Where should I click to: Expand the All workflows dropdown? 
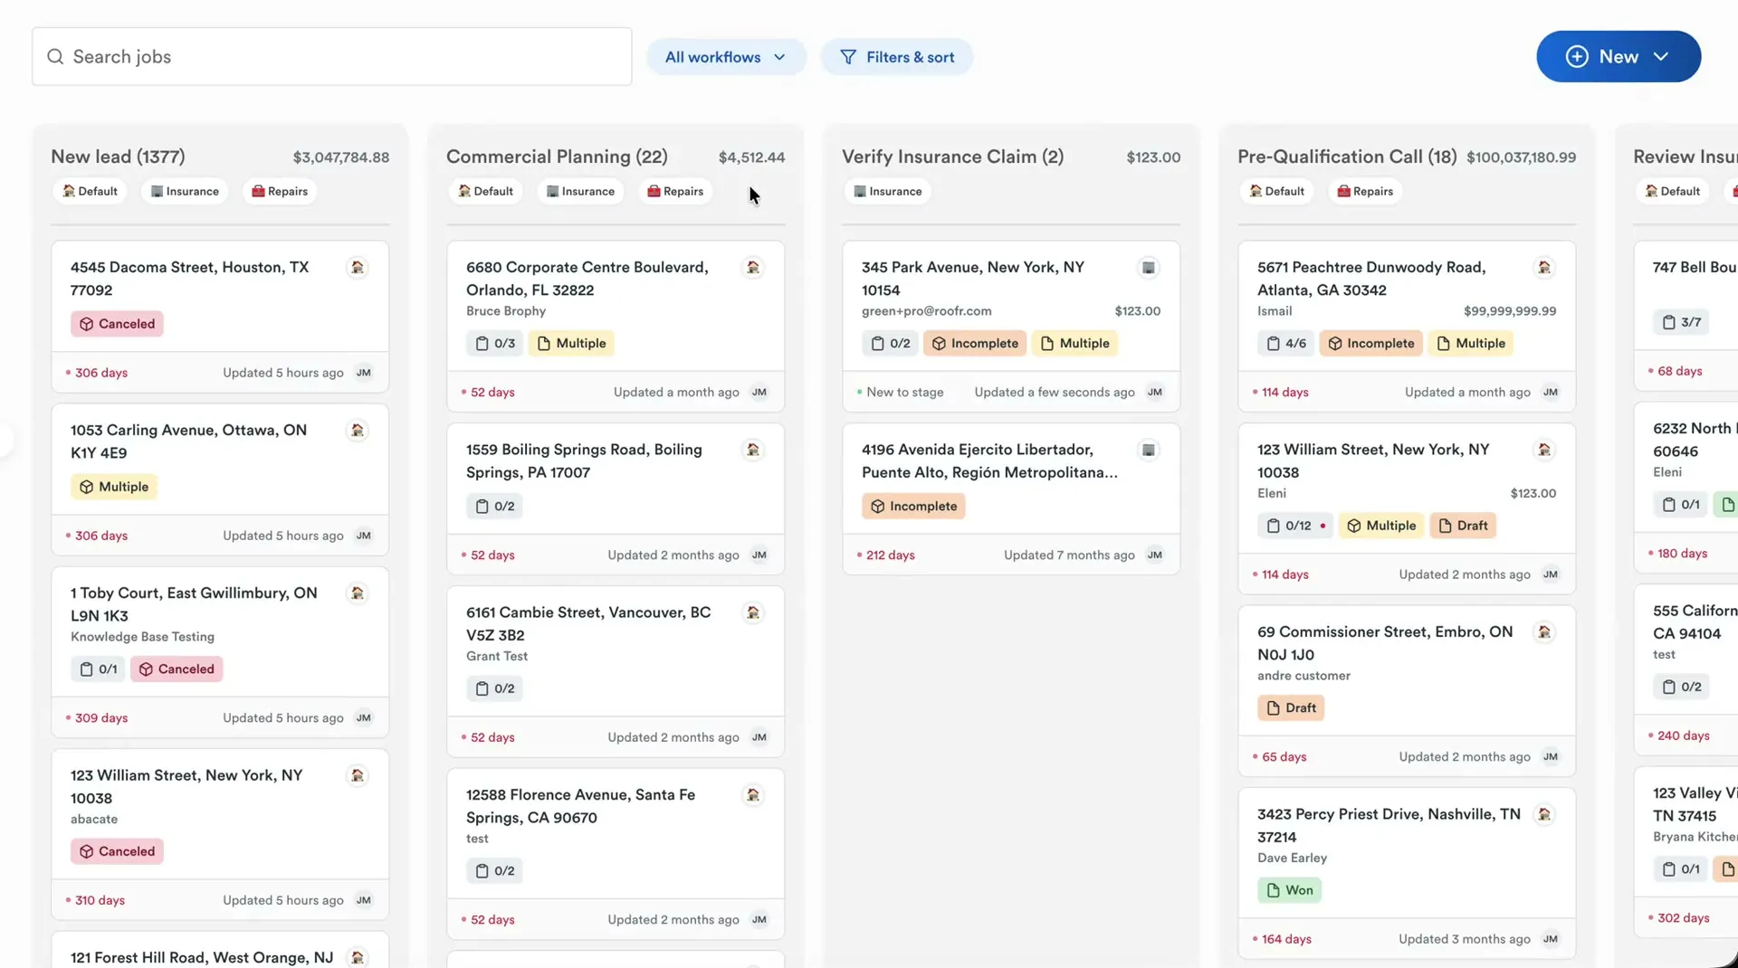coord(726,57)
